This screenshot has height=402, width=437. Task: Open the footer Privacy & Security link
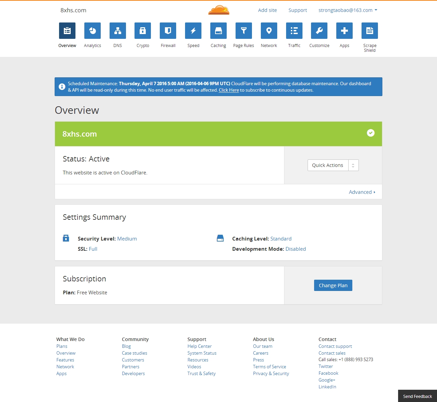pos(271,373)
